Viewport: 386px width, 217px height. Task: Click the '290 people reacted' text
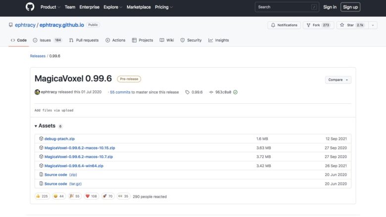coord(149,197)
